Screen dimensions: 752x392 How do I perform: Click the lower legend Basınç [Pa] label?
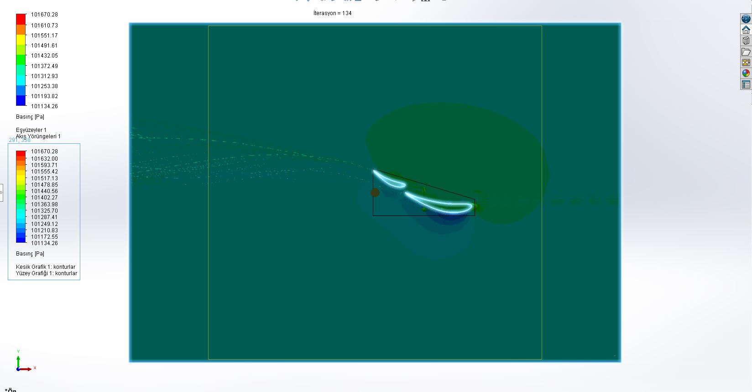coord(30,254)
